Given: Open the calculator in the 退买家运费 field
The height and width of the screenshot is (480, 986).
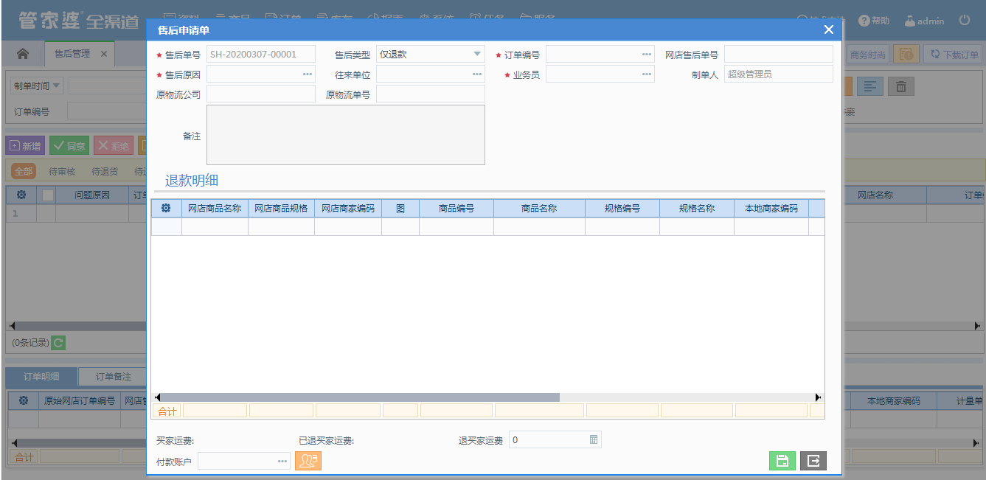Looking at the screenshot, I should click(x=594, y=440).
